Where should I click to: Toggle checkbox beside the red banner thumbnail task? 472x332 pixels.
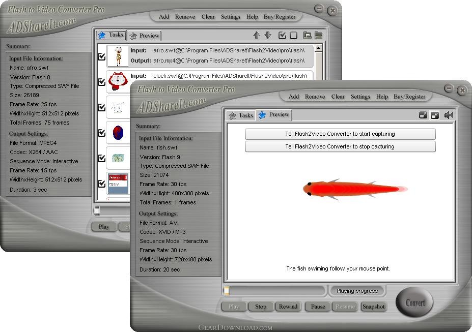tap(102, 183)
